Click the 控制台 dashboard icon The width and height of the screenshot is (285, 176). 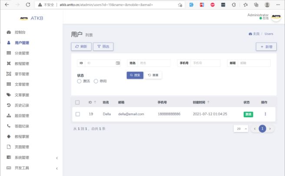click(9, 33)
